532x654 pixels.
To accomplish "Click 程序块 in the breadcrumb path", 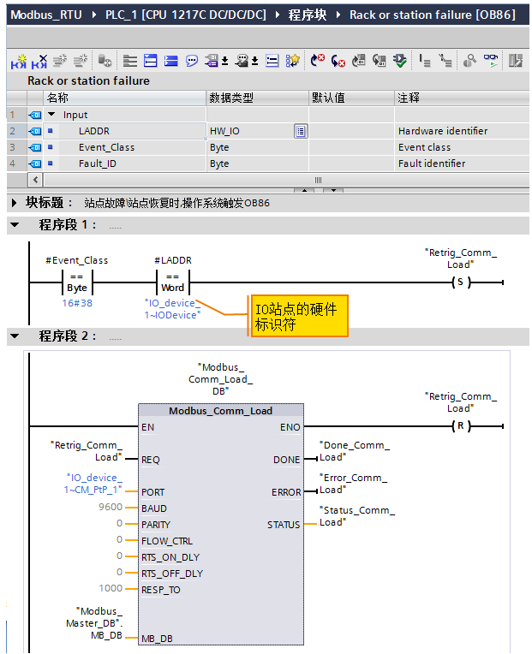I will 308,15.
